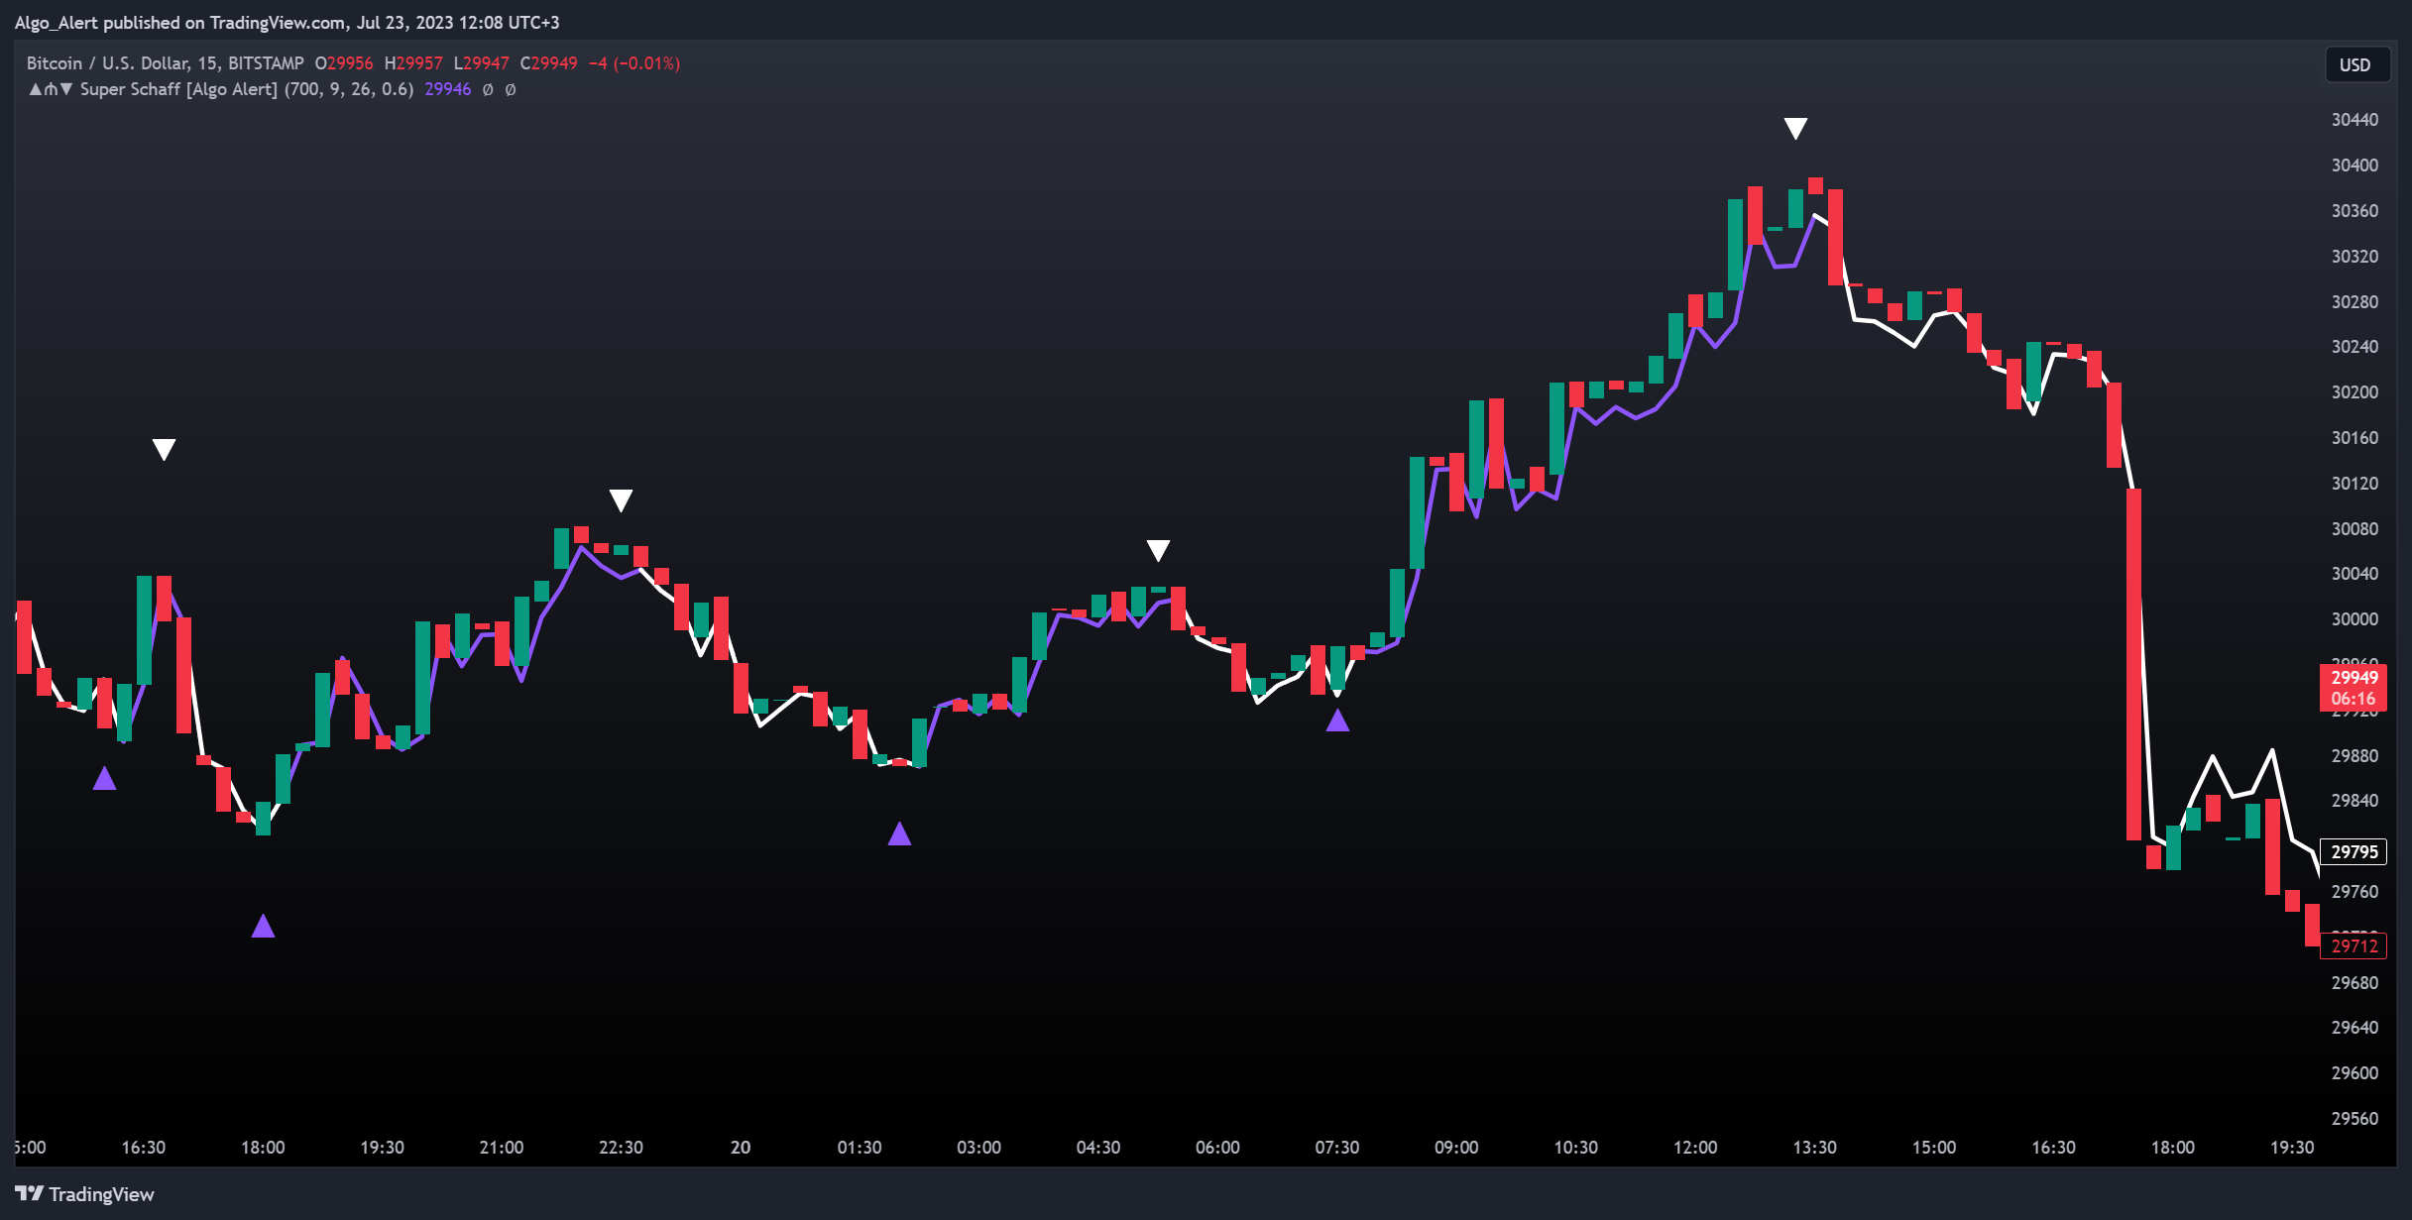The image size is (2412, 1220).
Task: Click the date label 20 on time axis
Action: point(741,1148)
